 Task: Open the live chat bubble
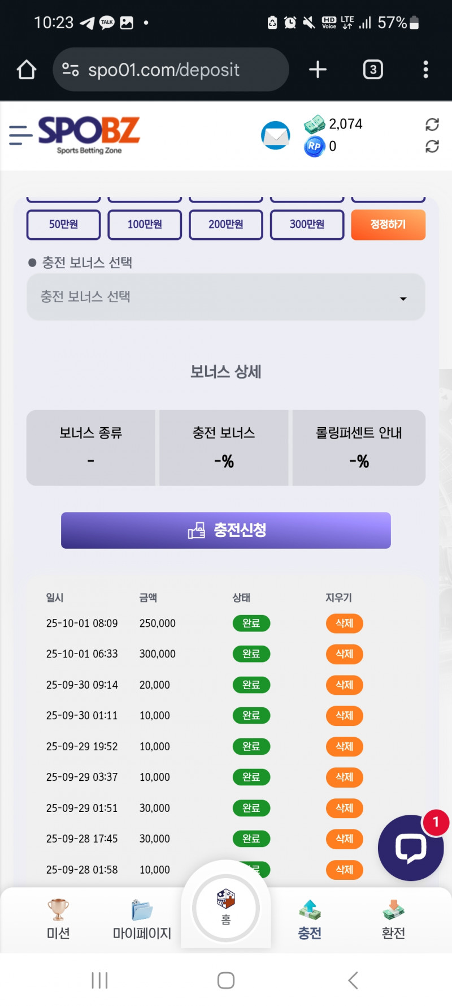click(x=411, y=848)
